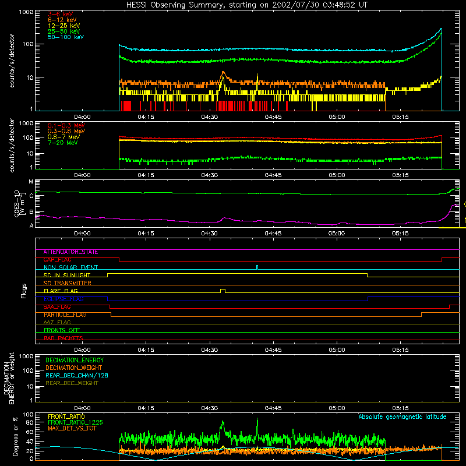Click the GOES magenta curve bump near 04:33
Image resolution: width=466 pixels, height=466 pixels.
[x=225, y=219]
